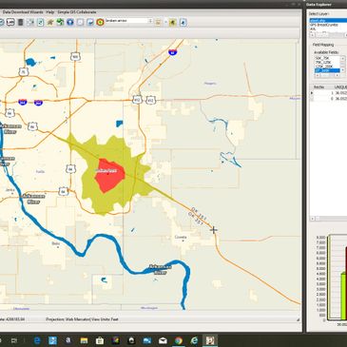Click the dark red bar in the chart
The height and width of the screenshot is (347, 347).
click(x=346, y=282)
